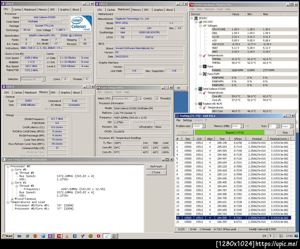Click thermometer icon under Radeon HD 4670 Temperatures

point(204,108)
